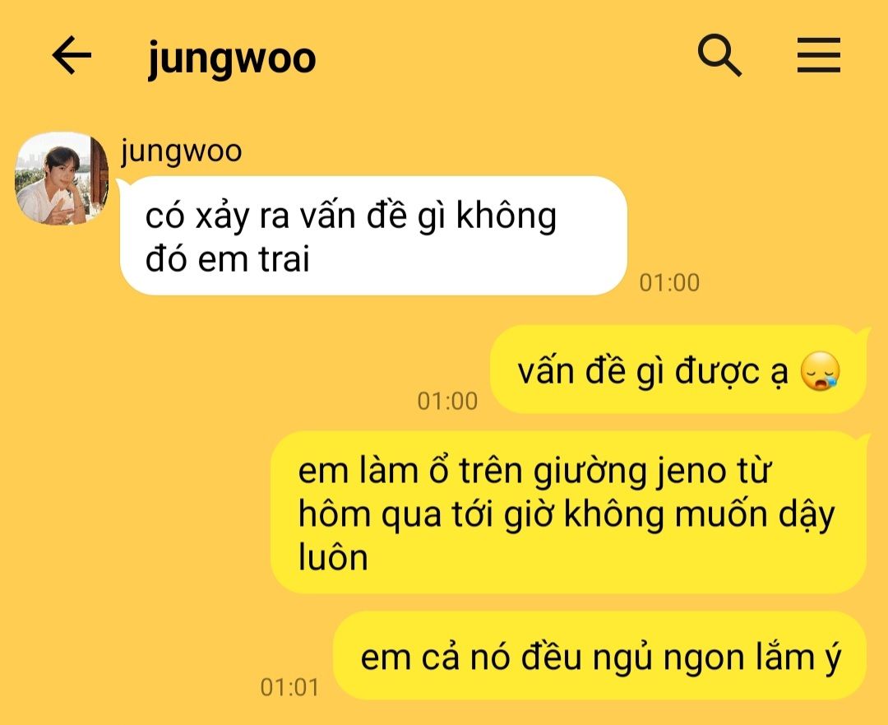888x725 pixels.
Task: Open chat search with the magnifier icon
Action: (719, 55)
